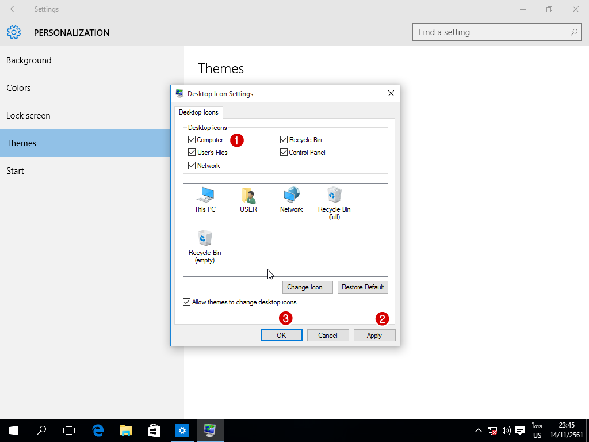589x442 pixels.
Task: Open File Explorer from the taskbar
Action: point(126,430)
